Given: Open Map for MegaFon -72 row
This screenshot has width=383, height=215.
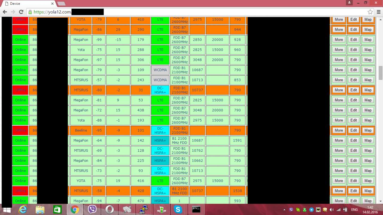Looking at the screenshot, I should pos(368,110).
